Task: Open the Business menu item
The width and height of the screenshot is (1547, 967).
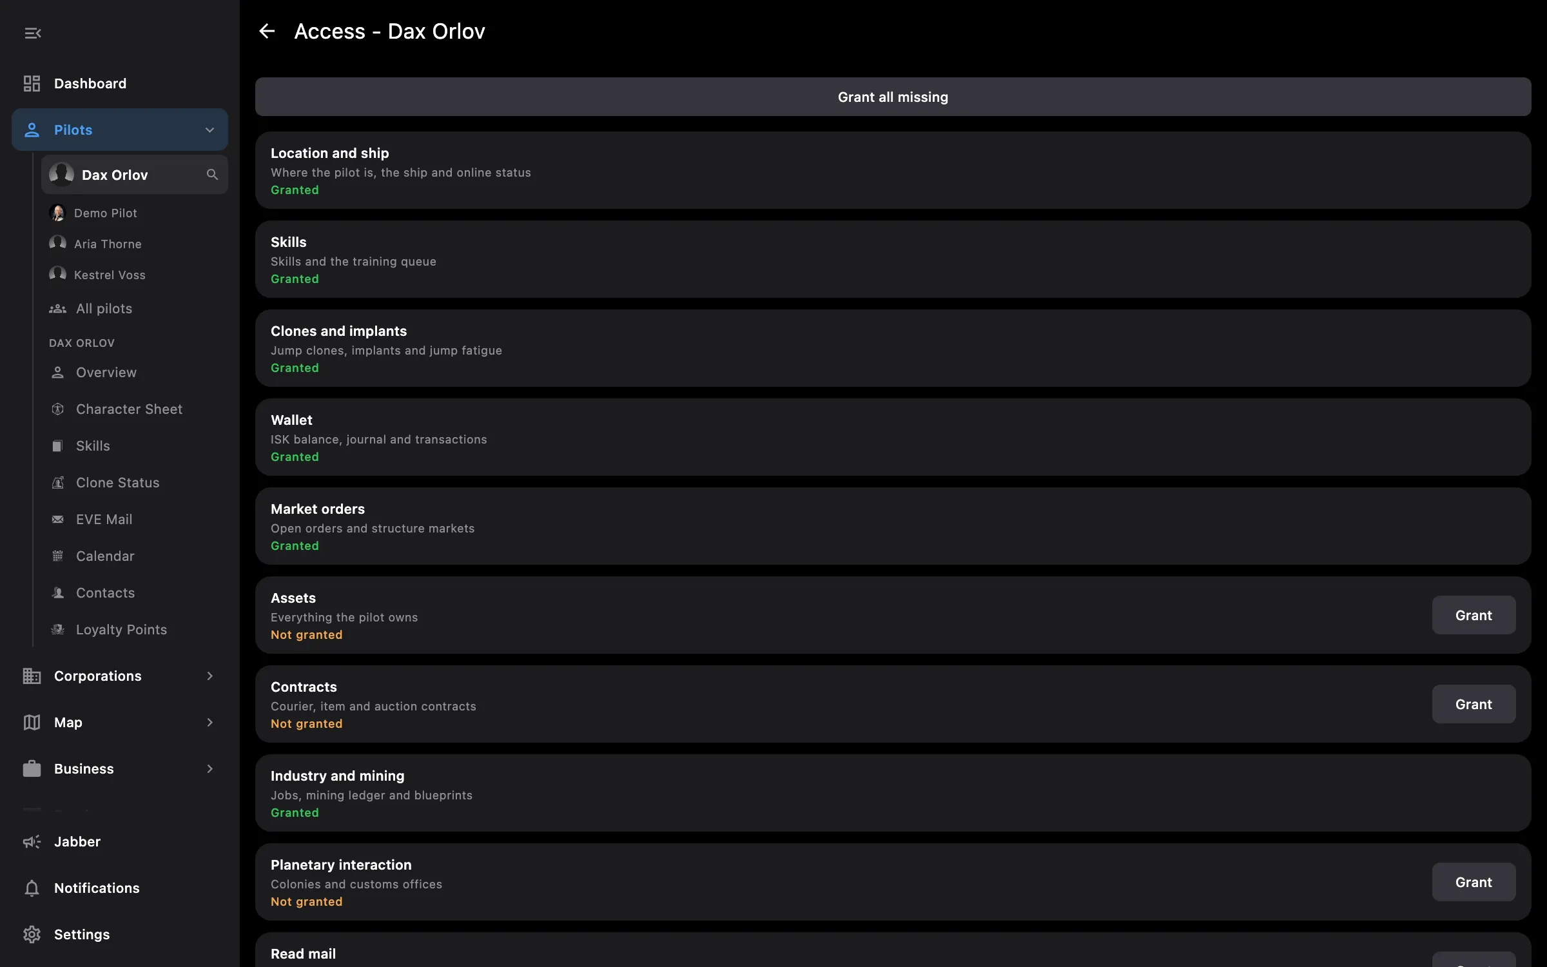Action: click(120, 769)
